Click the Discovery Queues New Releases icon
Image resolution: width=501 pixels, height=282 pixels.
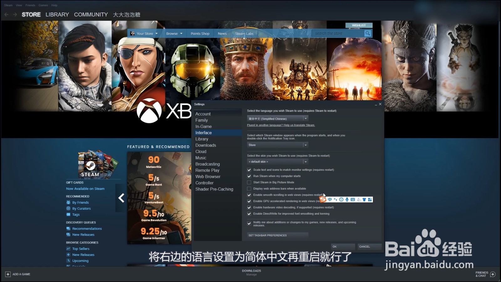point(68,234)
